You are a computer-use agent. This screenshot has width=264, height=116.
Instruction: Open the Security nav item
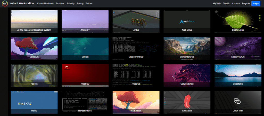tap(70, 4)
